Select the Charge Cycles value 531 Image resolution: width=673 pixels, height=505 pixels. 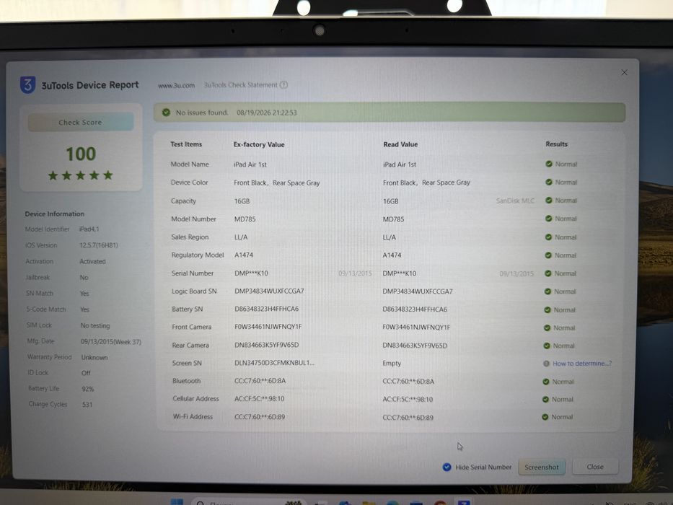click(x=87, y=405)
